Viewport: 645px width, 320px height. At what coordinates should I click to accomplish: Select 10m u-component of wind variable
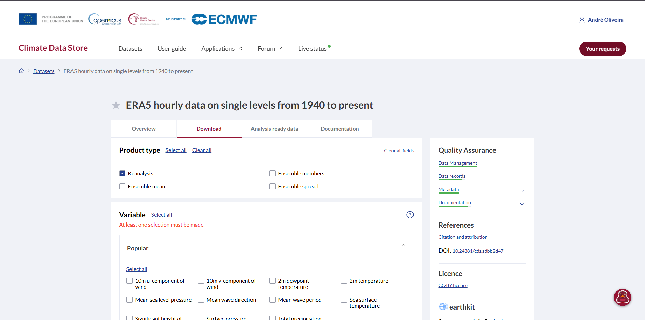click(129, 281)
